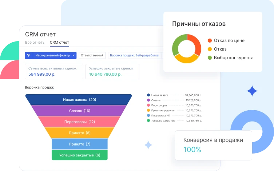The width and height of the screenshot is (274, 171).
Task: Click the Конверсия в продажи 100% card
Action: pyautogui.click(x=213, y=145)
